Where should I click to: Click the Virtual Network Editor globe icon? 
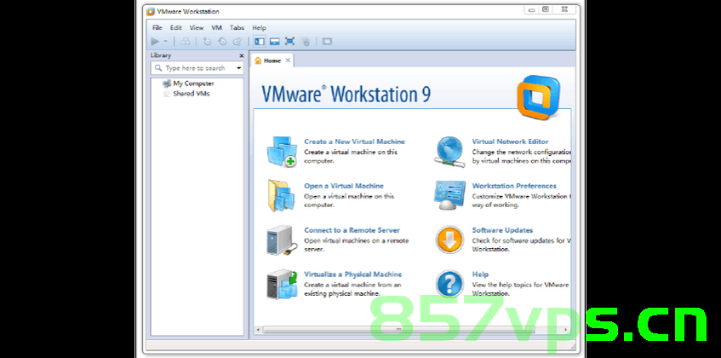pos(449,152)
